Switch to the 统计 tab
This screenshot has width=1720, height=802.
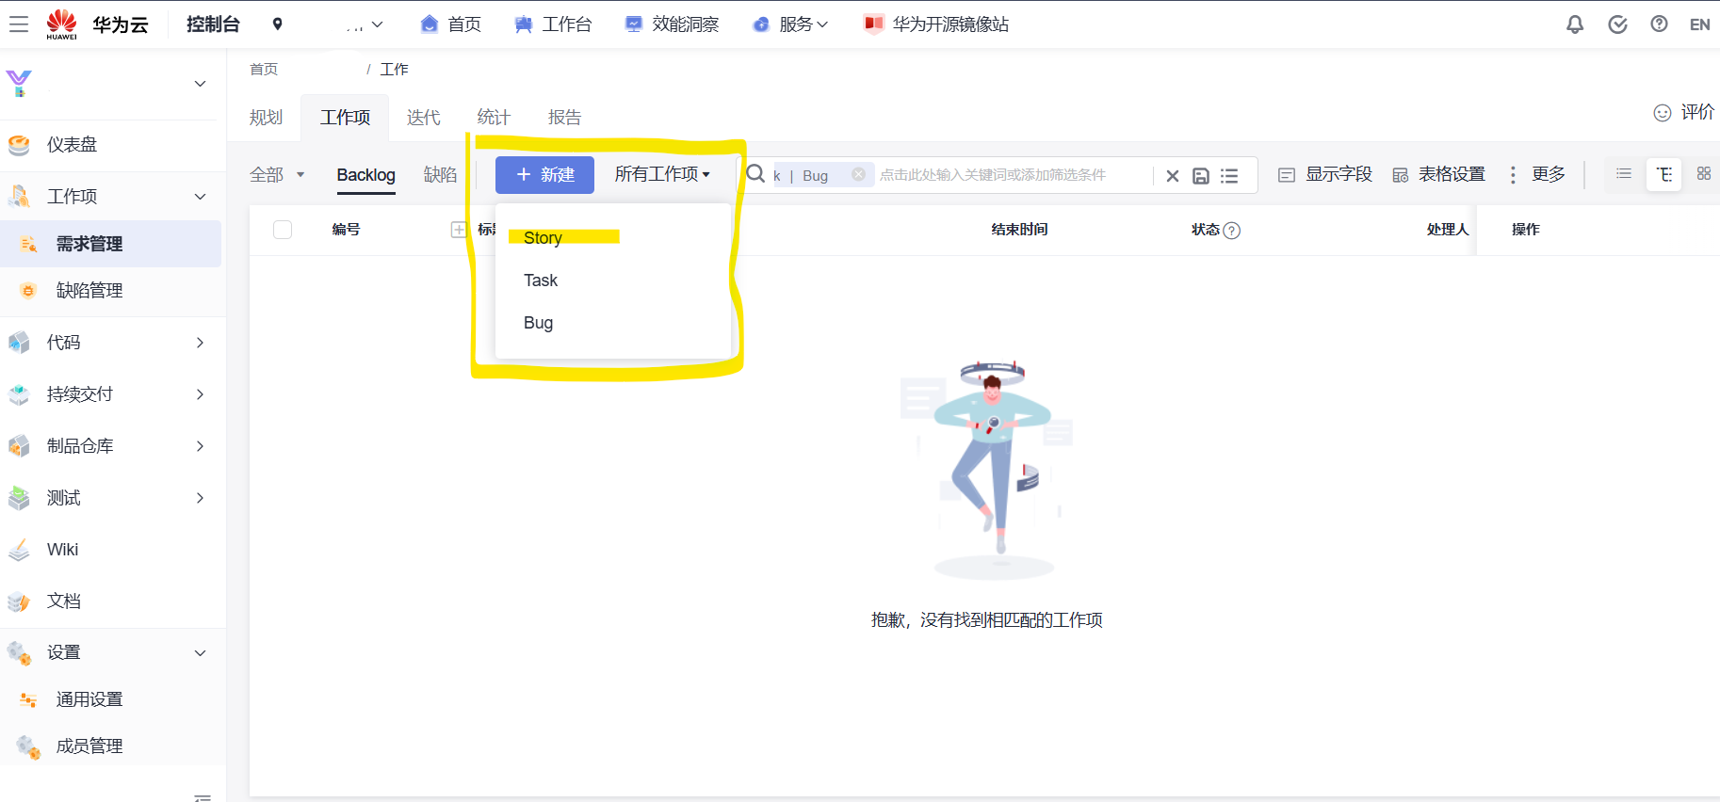pyautogui.click(x=494, y=118)
